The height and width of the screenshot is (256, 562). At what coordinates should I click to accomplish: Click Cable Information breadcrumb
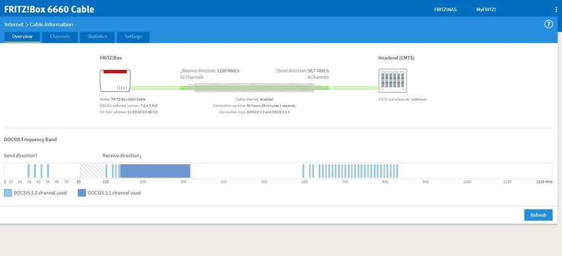coord(51,24)
